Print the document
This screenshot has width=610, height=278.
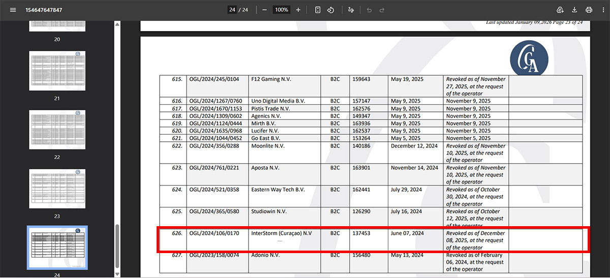[589, 10]
